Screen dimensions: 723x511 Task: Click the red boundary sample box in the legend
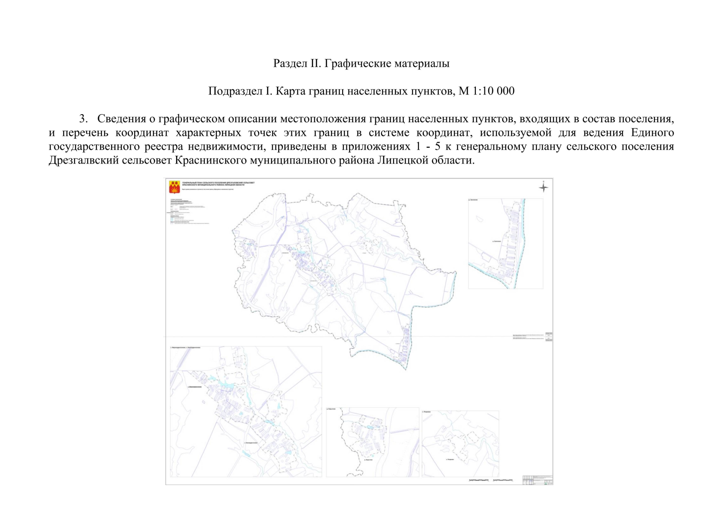(x=176, y=209)
